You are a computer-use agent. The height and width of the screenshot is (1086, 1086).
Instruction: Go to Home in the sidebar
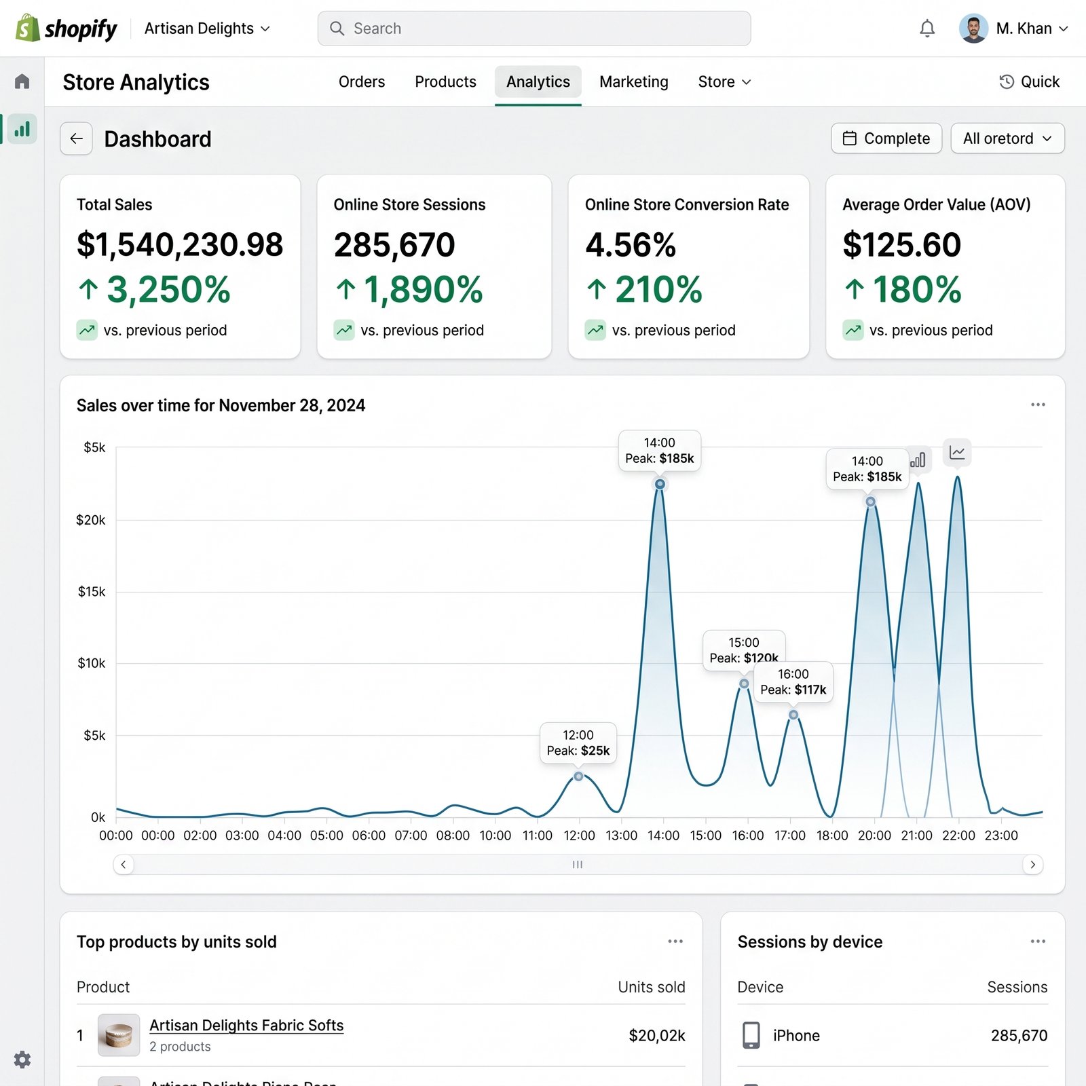pos(22,81)
